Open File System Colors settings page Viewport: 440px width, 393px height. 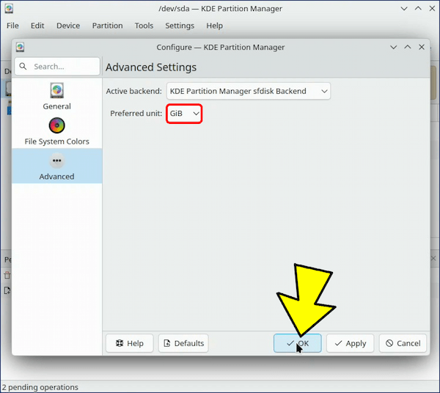pyautogui.click(x=56, y=126)
